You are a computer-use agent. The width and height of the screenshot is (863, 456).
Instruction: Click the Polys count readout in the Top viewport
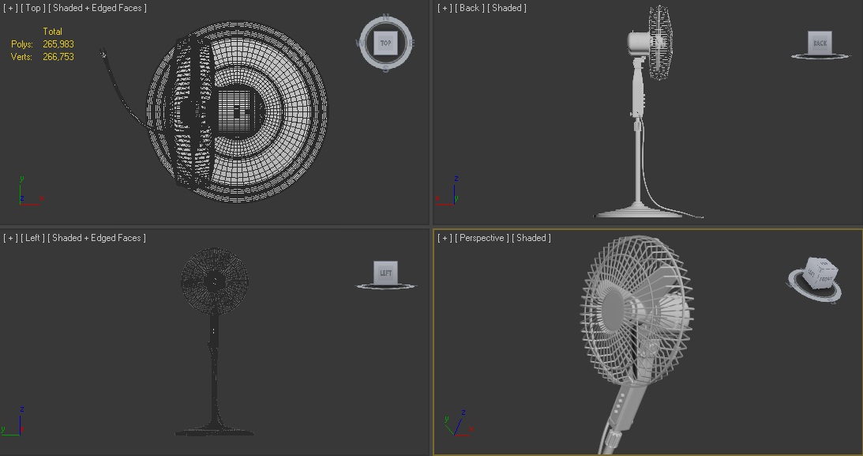[47, 44]
